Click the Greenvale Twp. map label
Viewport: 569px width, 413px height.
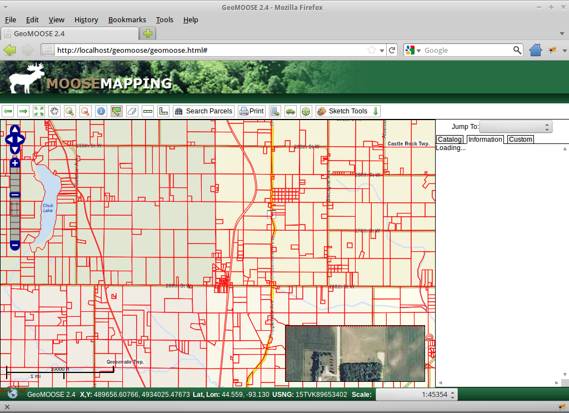point(126,362)
